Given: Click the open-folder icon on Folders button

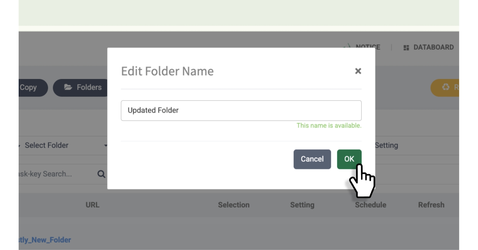Looking at the screenshot, I should pyautogui.click(x=68, y=87).
